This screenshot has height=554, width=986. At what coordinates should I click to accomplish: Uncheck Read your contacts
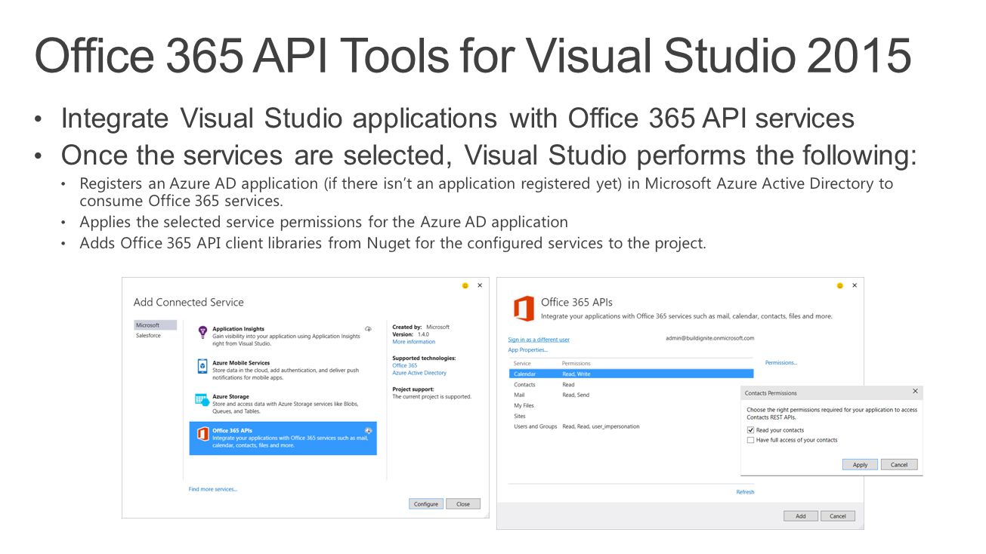point(750,430)
